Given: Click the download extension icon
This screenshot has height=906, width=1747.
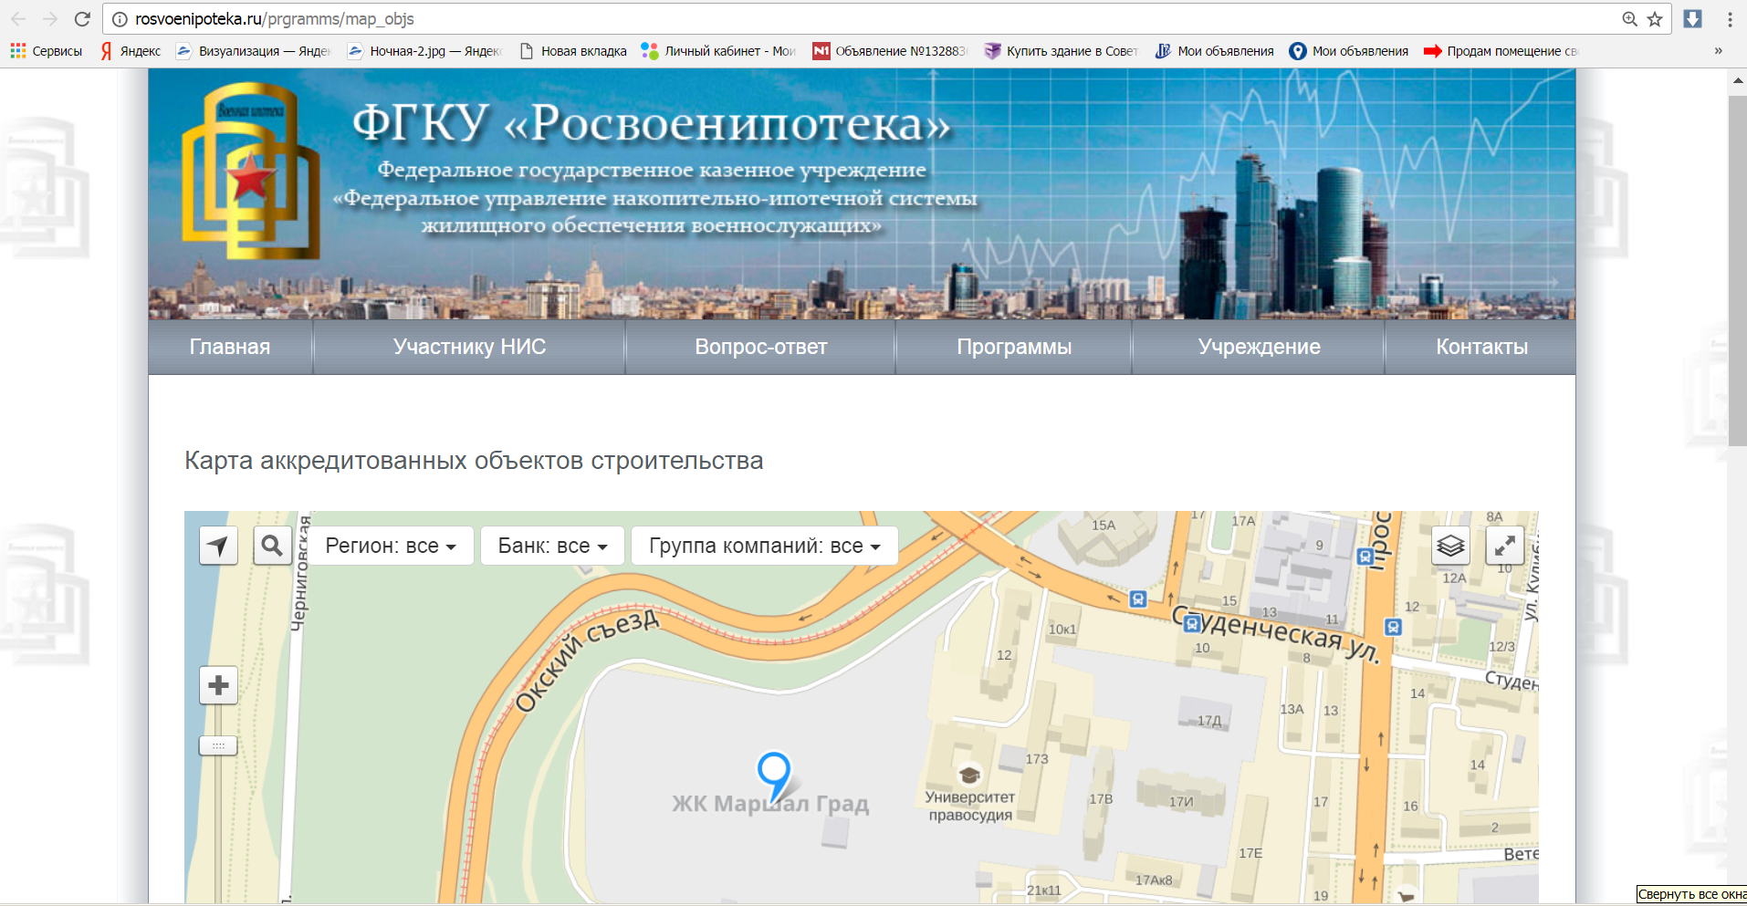Looking at the screenshot, I should tap(1692, 19).
